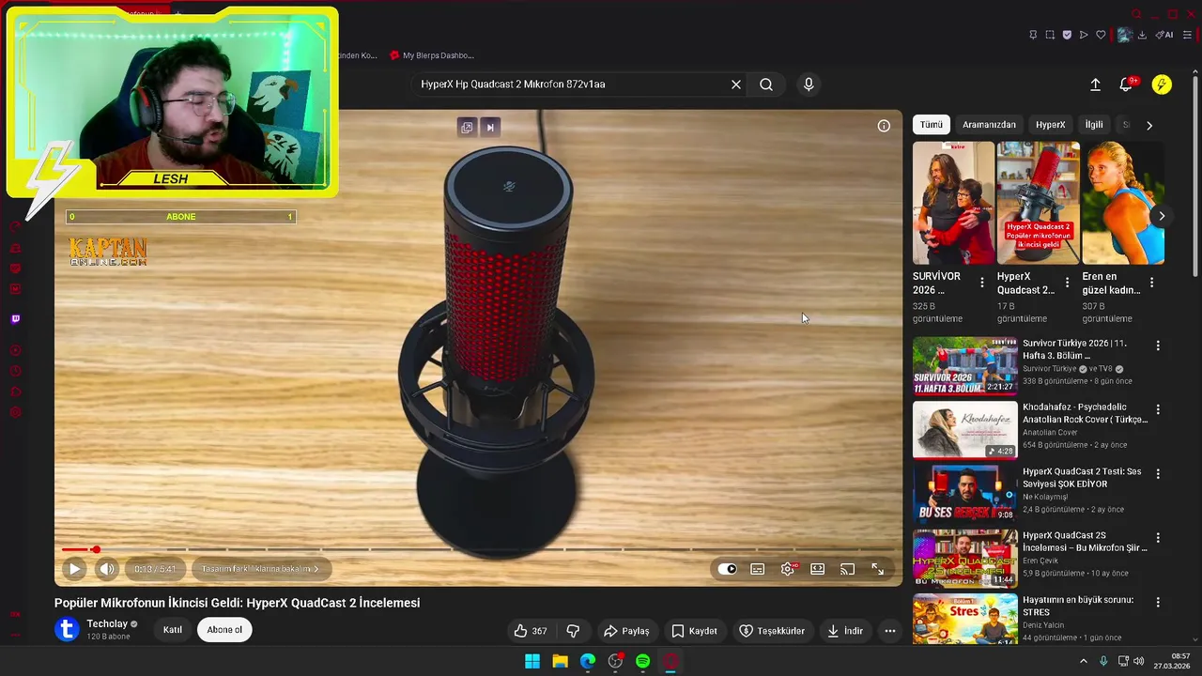Click the 'Katıl' join button
The image size is (1202, 676).
pyautogui.click(x=173, y=630)
